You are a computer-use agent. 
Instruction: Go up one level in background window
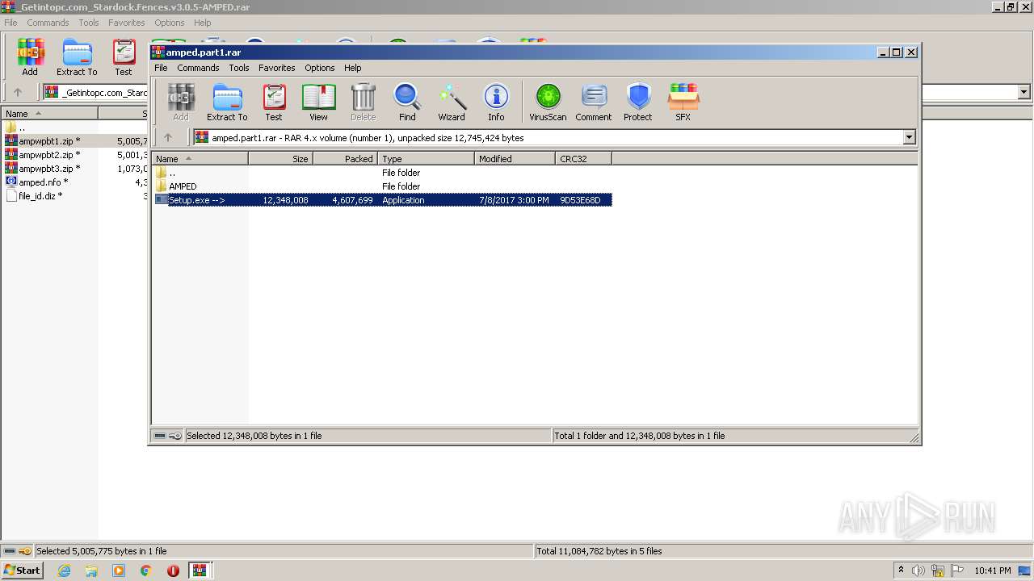click(x=18, y=93)
